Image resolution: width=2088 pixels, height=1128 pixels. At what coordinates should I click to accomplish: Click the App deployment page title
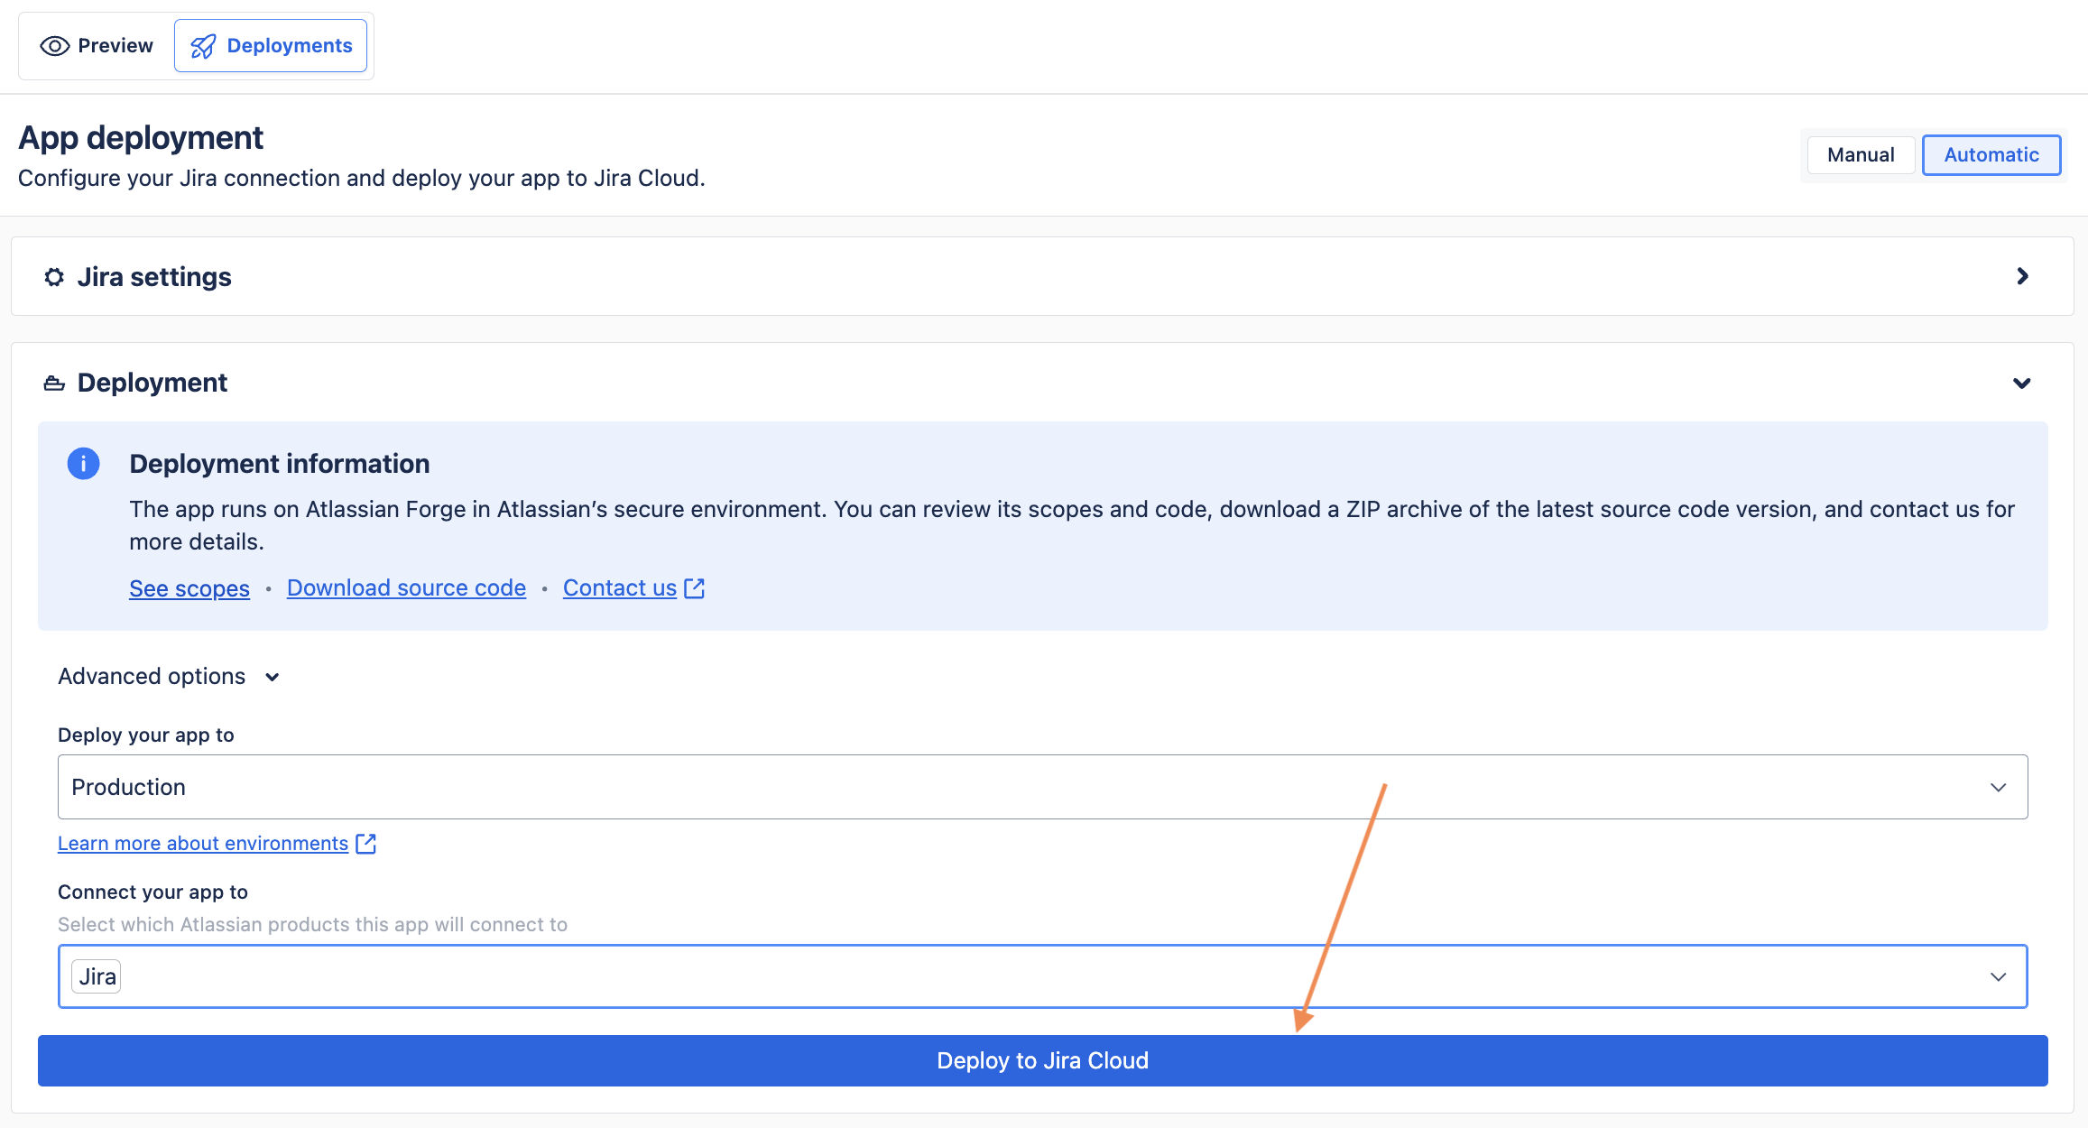click(x=141, y=138)
